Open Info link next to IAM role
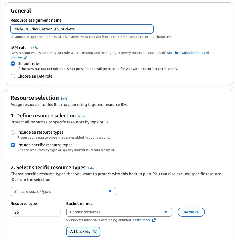 [35, 48]
